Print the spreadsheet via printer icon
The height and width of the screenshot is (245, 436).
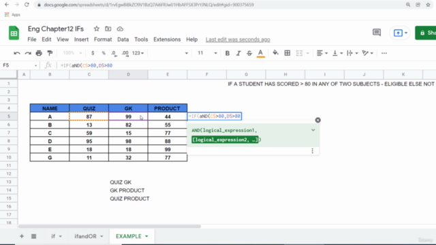tap(39, 53)
